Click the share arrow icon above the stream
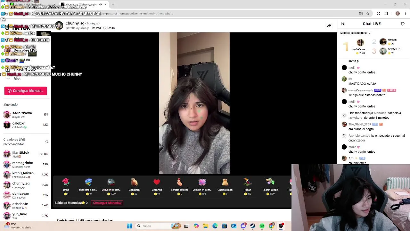The width and height of the screenshot is (410, 231). (x=329, y=25)
